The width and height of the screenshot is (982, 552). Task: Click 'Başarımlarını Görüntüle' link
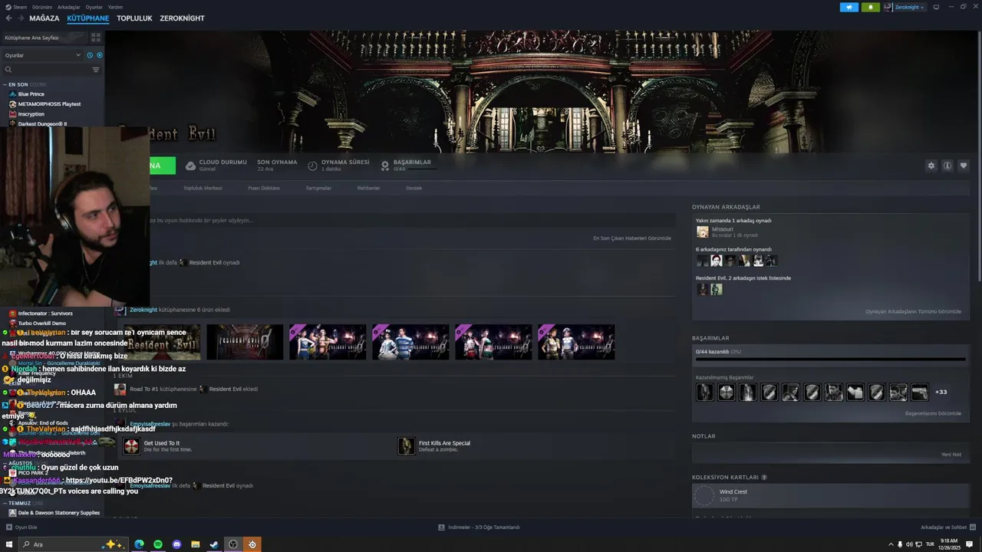933,414
